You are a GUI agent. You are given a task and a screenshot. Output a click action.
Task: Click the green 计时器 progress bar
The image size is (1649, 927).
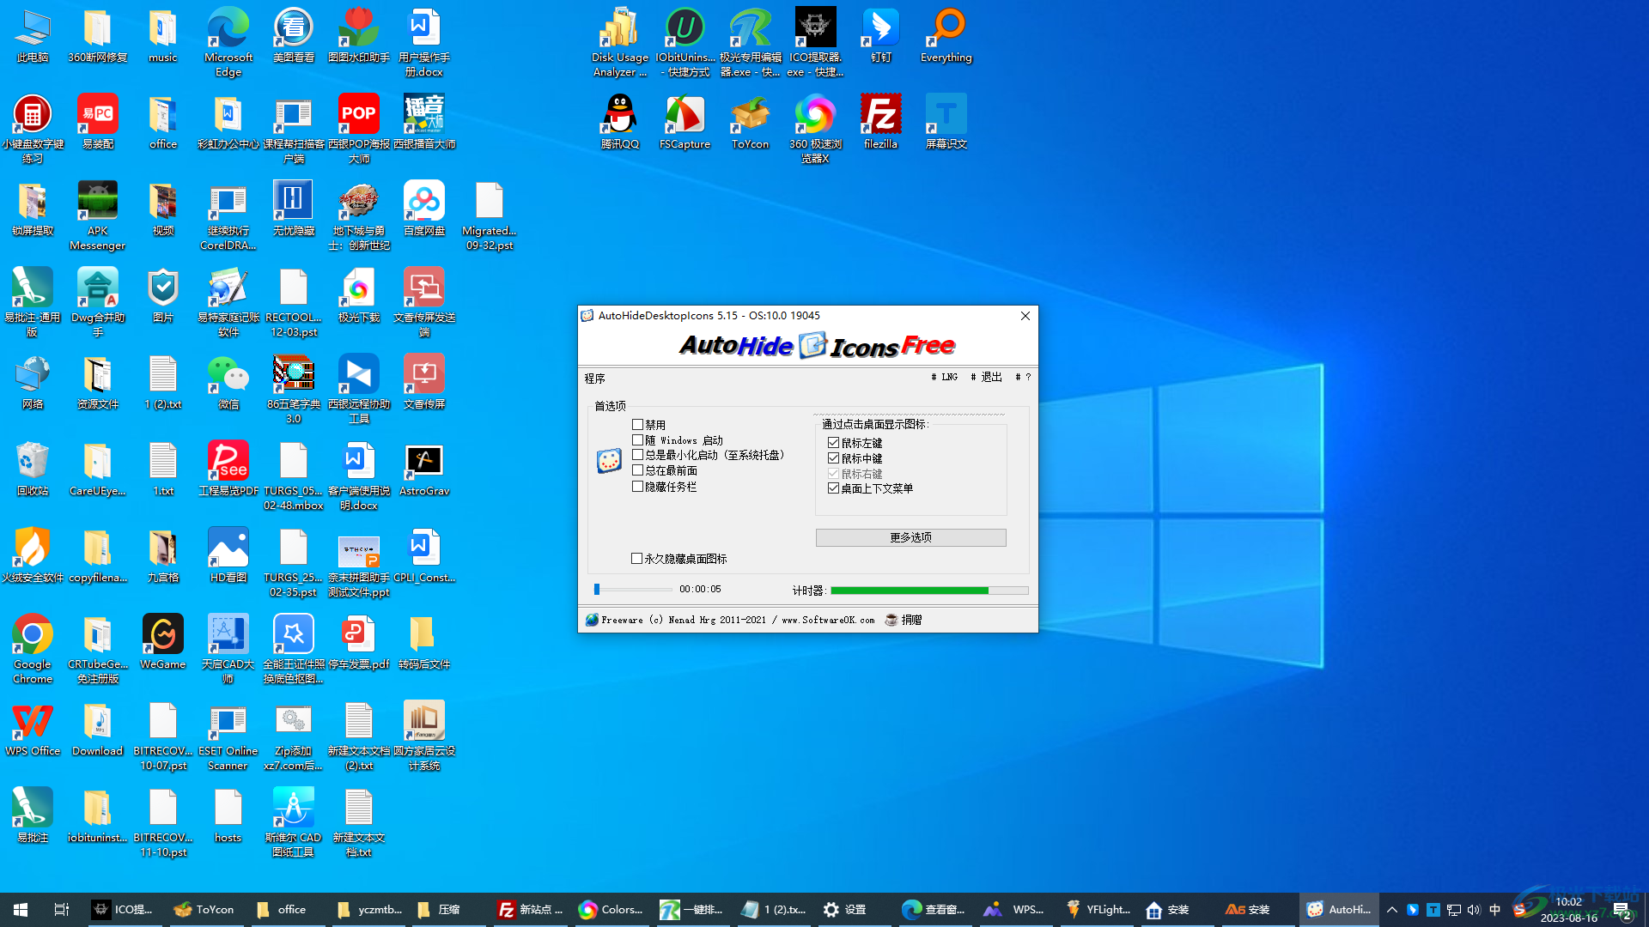pos(929,591)
